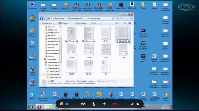The width and height of the screenshot is (199, 111).
Task: Click the Opera icon in the taskbar
Action: pyautogui.click(x=39, y=107)
